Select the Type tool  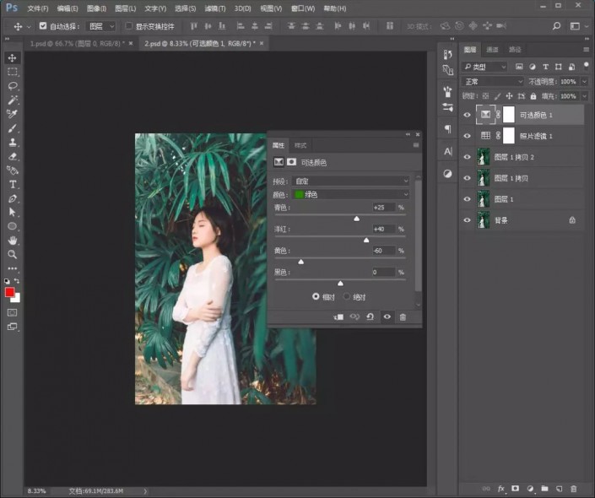click(12, 184)
